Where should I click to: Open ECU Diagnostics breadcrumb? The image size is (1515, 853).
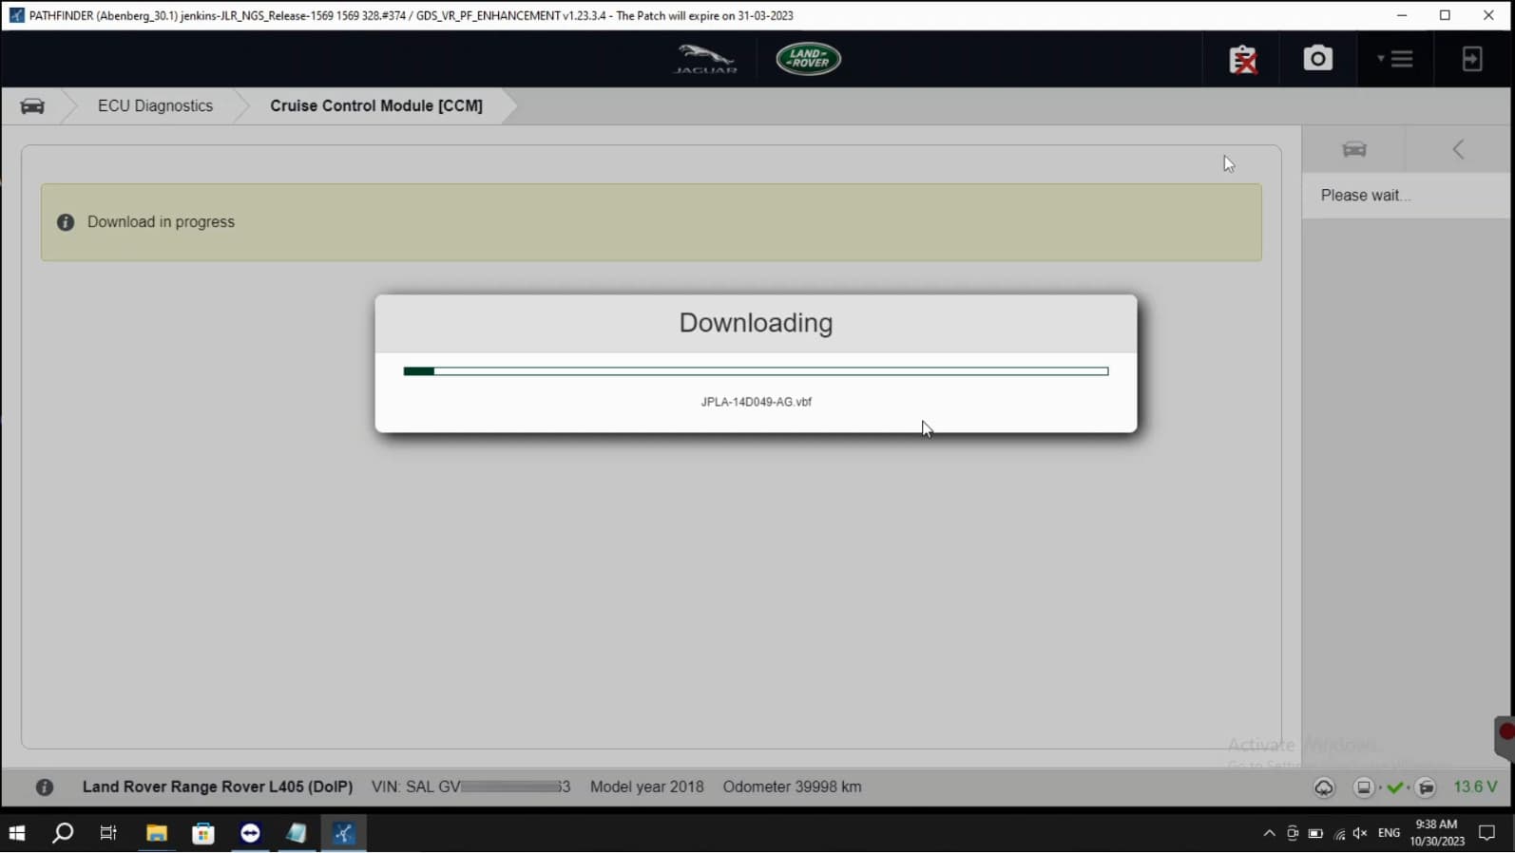(155, 105)
